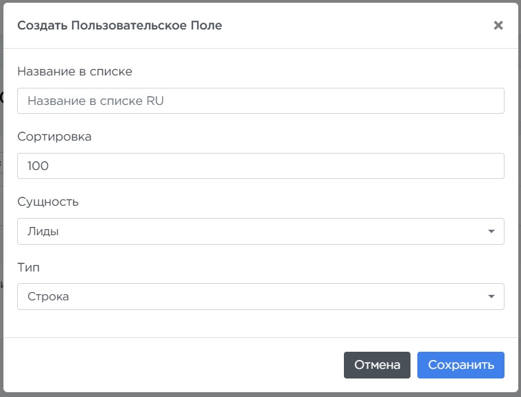The height and width of the screenshot is (397, 521).
Task: Click the empty footer area left of Отмена
Action: tap(172, 365)
